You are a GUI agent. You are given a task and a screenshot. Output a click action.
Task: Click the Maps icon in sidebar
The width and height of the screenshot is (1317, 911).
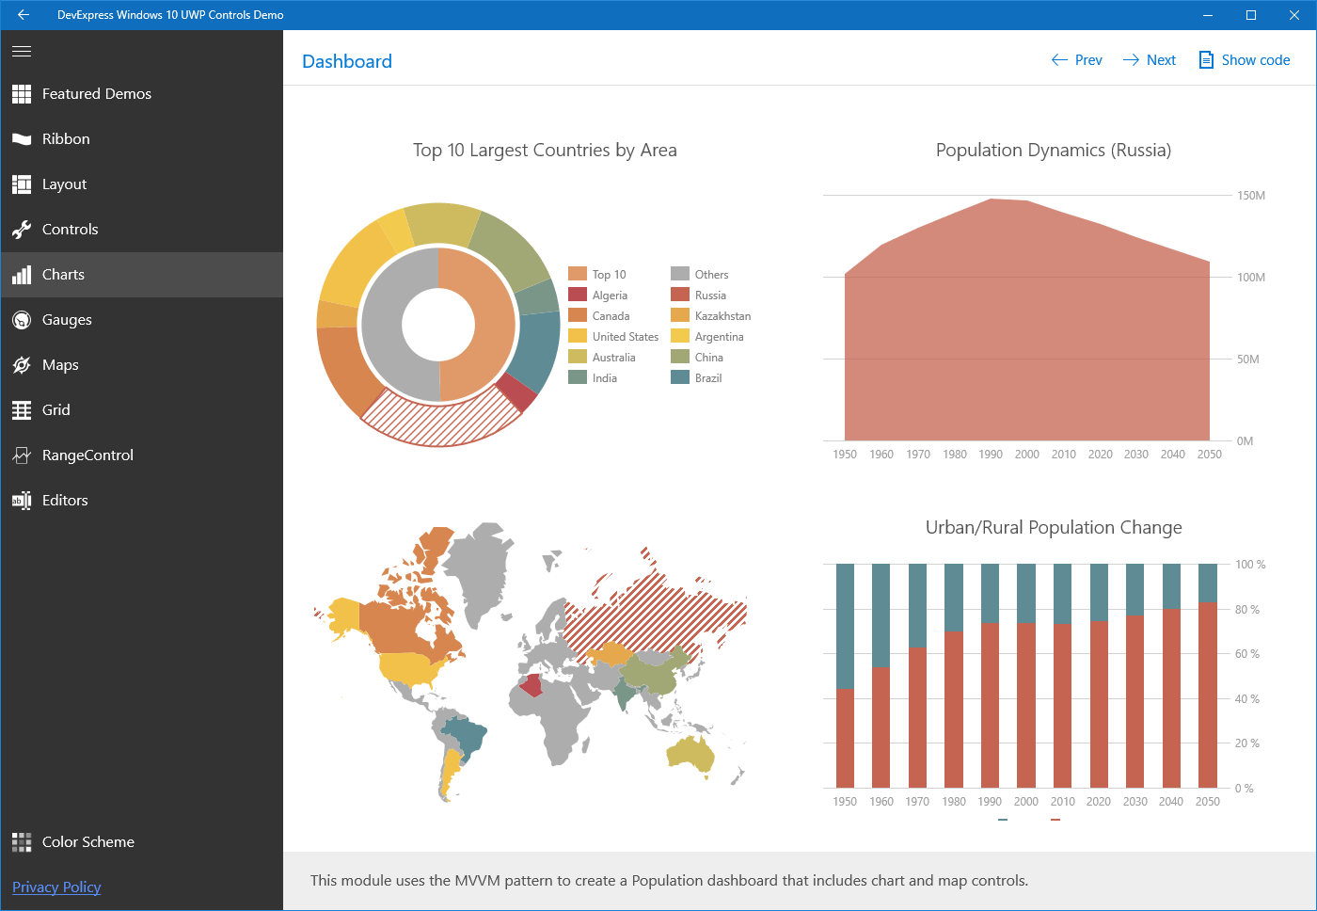(x=22, y=365)
